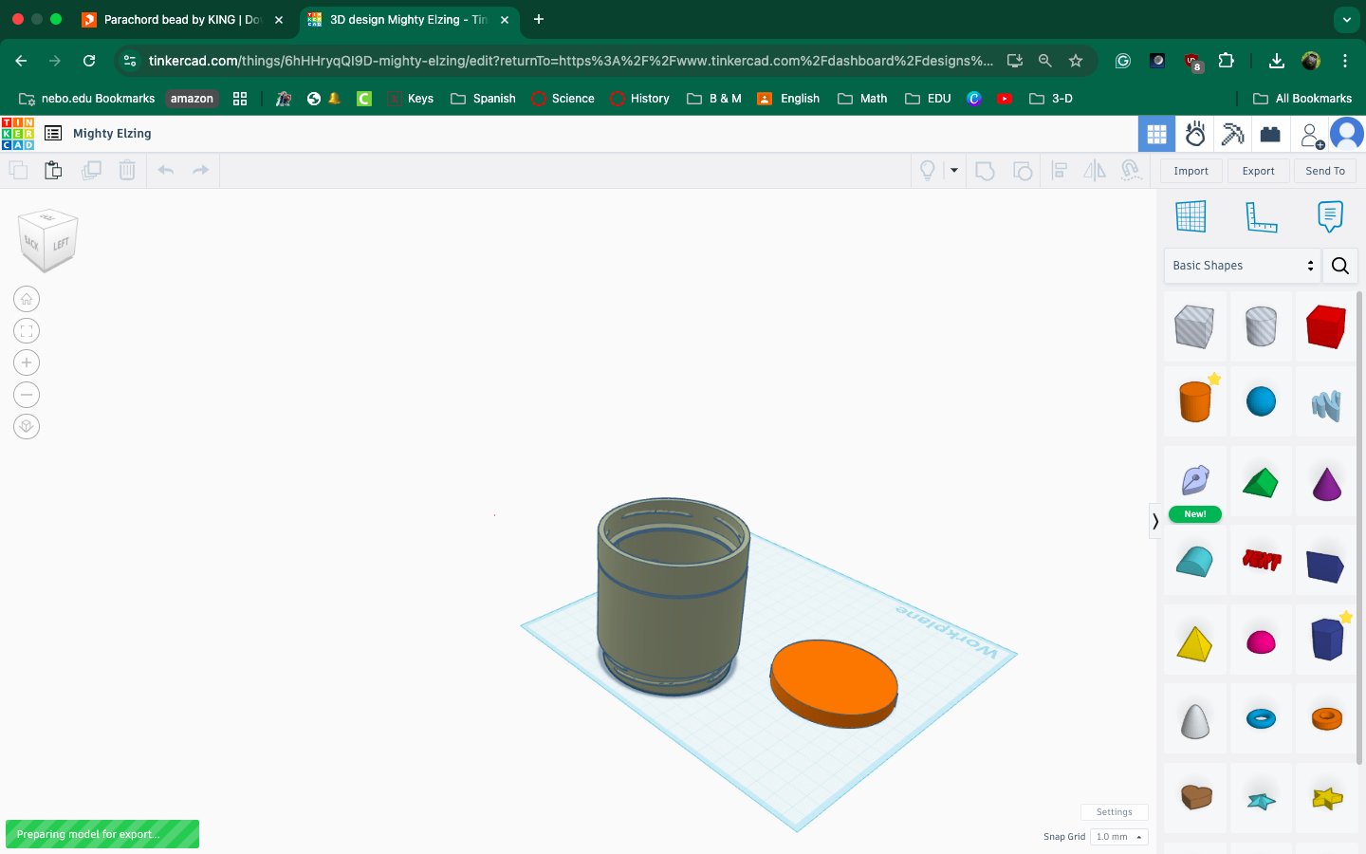Screen dimensions: 1366x854
Task: Click the Delete trash icon
Action: (x=127, y=171)
